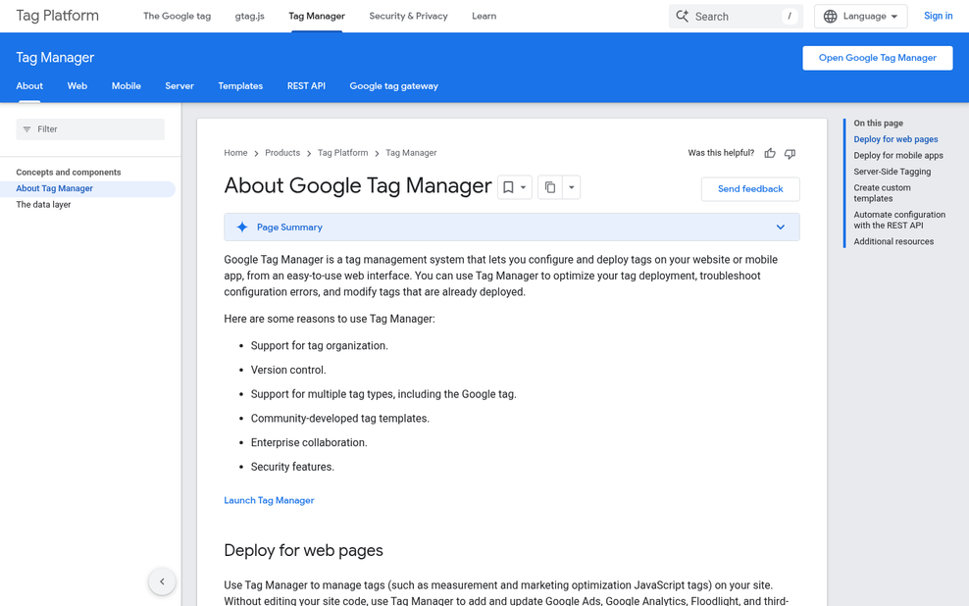Switch to the REST API tab
969x606 pixels.
(x=306, y=86)
